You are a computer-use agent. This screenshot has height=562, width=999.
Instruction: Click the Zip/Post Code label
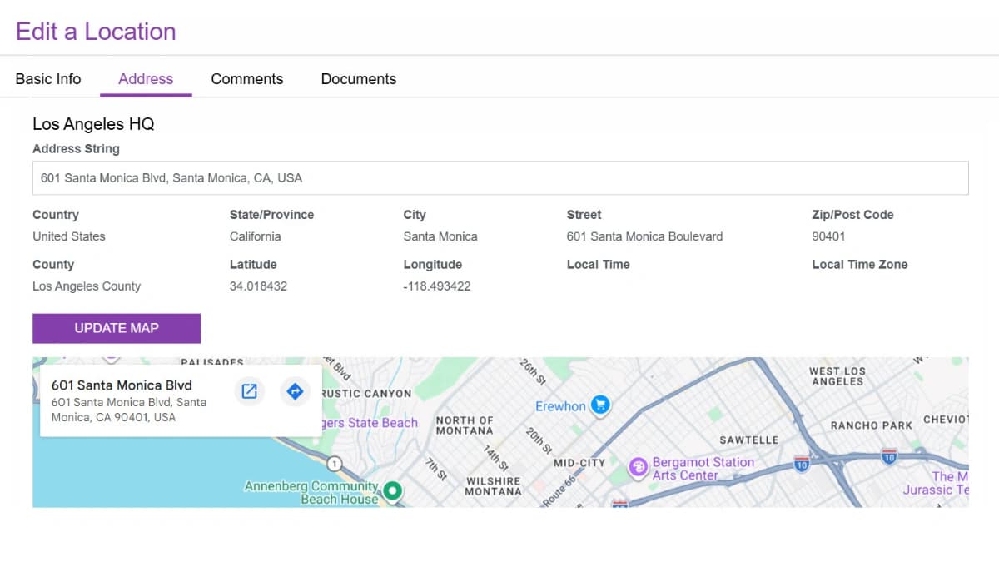click(x=853, y=215)
